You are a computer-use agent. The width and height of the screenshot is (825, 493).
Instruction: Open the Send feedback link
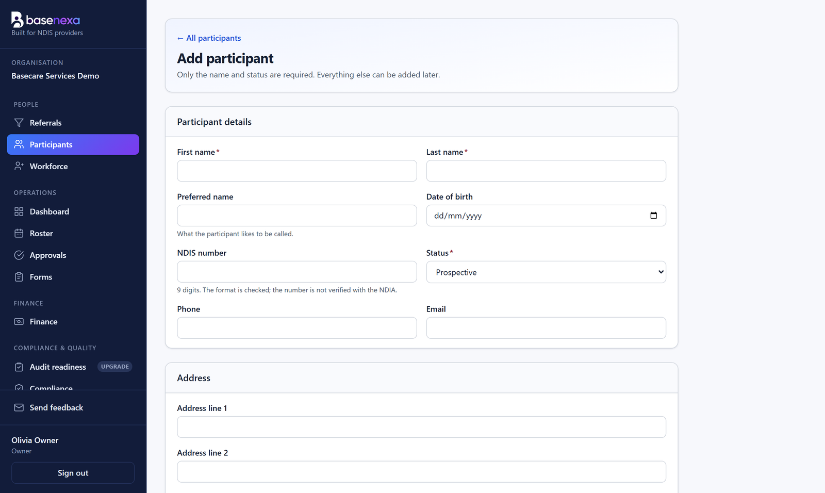tap(73, 407)
